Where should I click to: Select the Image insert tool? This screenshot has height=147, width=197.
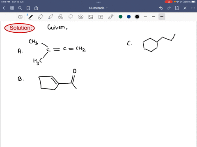(x=91, y=17)
